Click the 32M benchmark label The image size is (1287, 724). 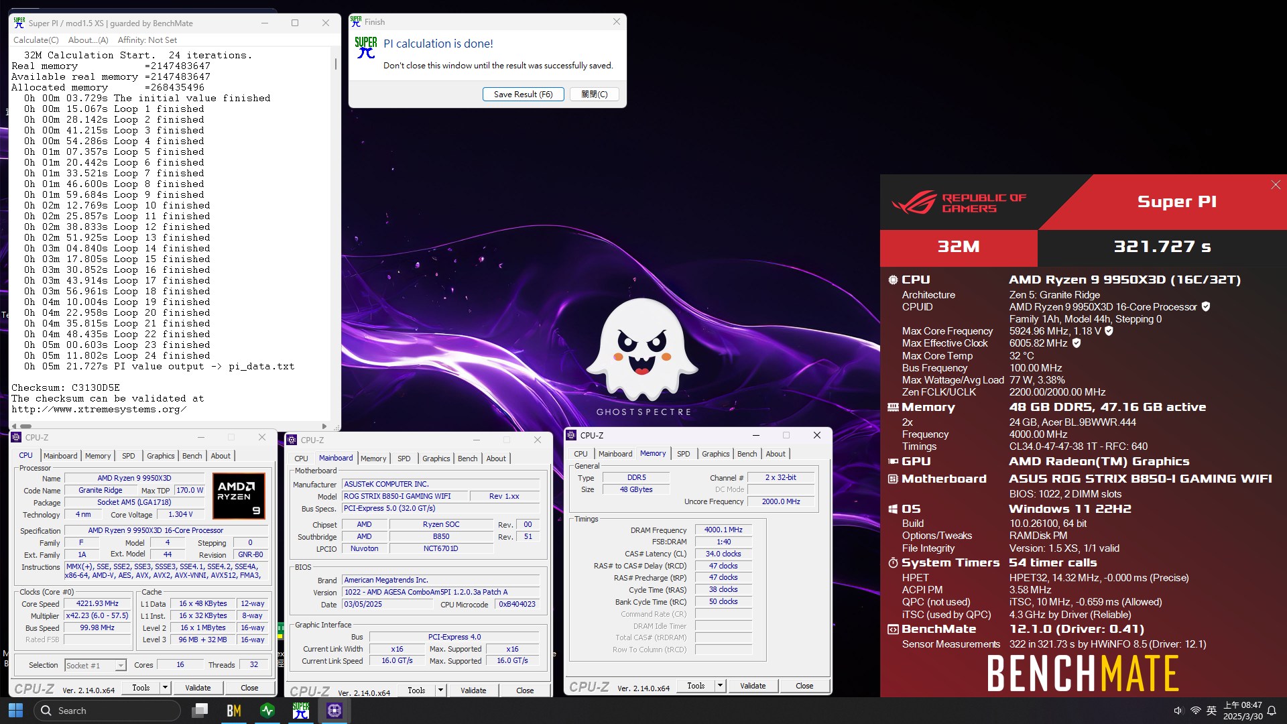[x=959, y=247]
